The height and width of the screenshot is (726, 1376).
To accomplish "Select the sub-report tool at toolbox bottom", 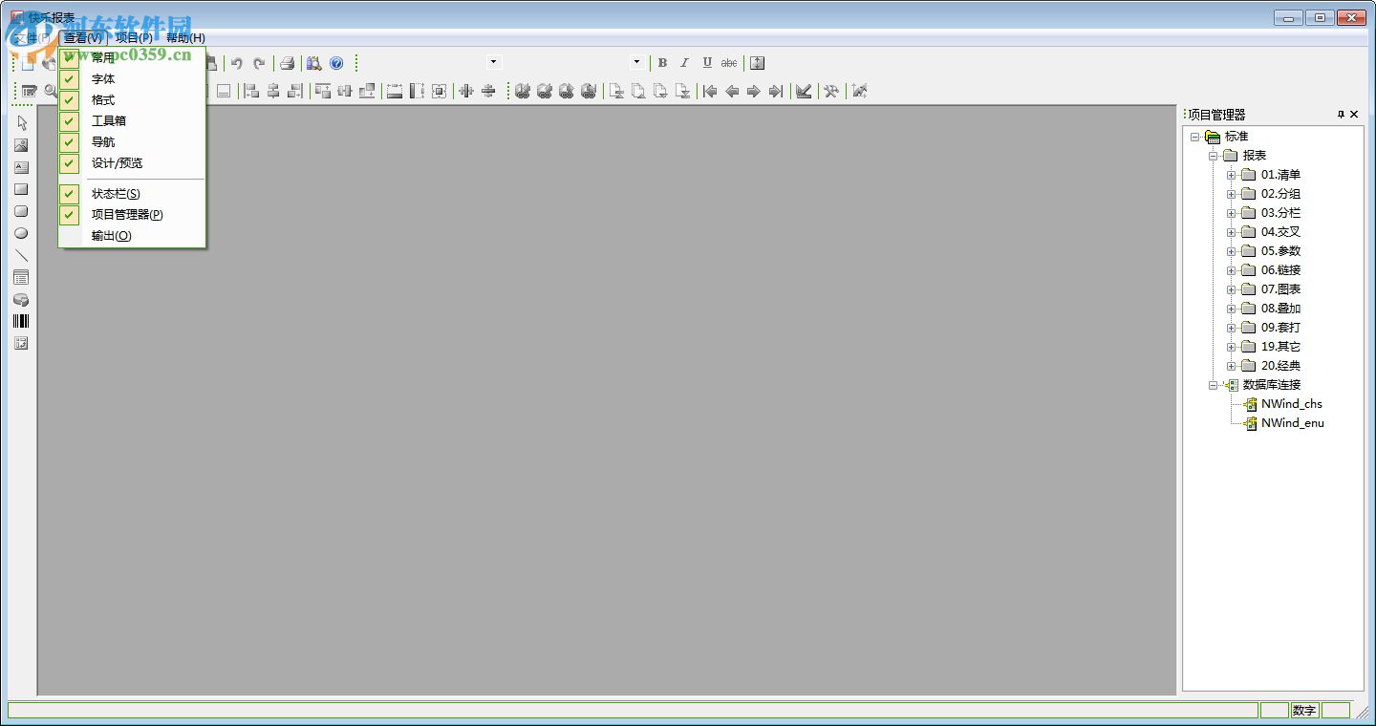I will 21,343.
